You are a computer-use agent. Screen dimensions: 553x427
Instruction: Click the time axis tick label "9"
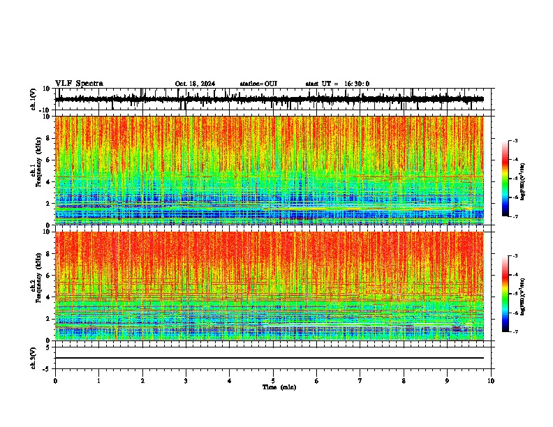pyautogui.click(x=447, y=381)
